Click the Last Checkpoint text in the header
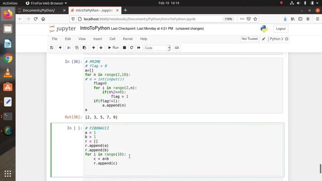This screenshot has height=181, width=322. (x=142, y=29)
